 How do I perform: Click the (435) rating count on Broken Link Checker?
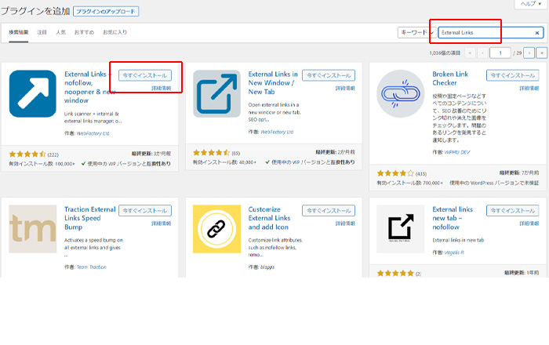coord(421,173)
